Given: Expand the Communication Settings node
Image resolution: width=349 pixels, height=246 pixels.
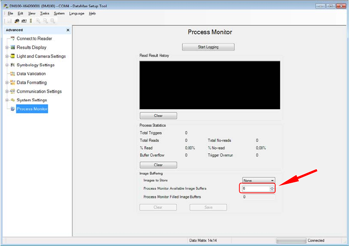Looking at the screenshot, I should (7, 91).
